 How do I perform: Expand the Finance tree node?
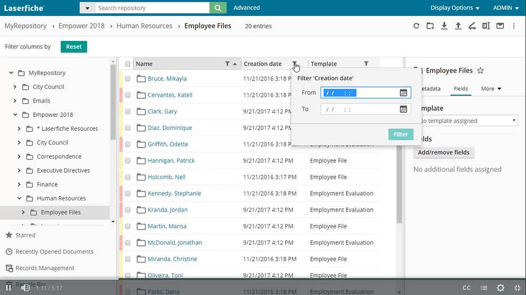point(19,184)
